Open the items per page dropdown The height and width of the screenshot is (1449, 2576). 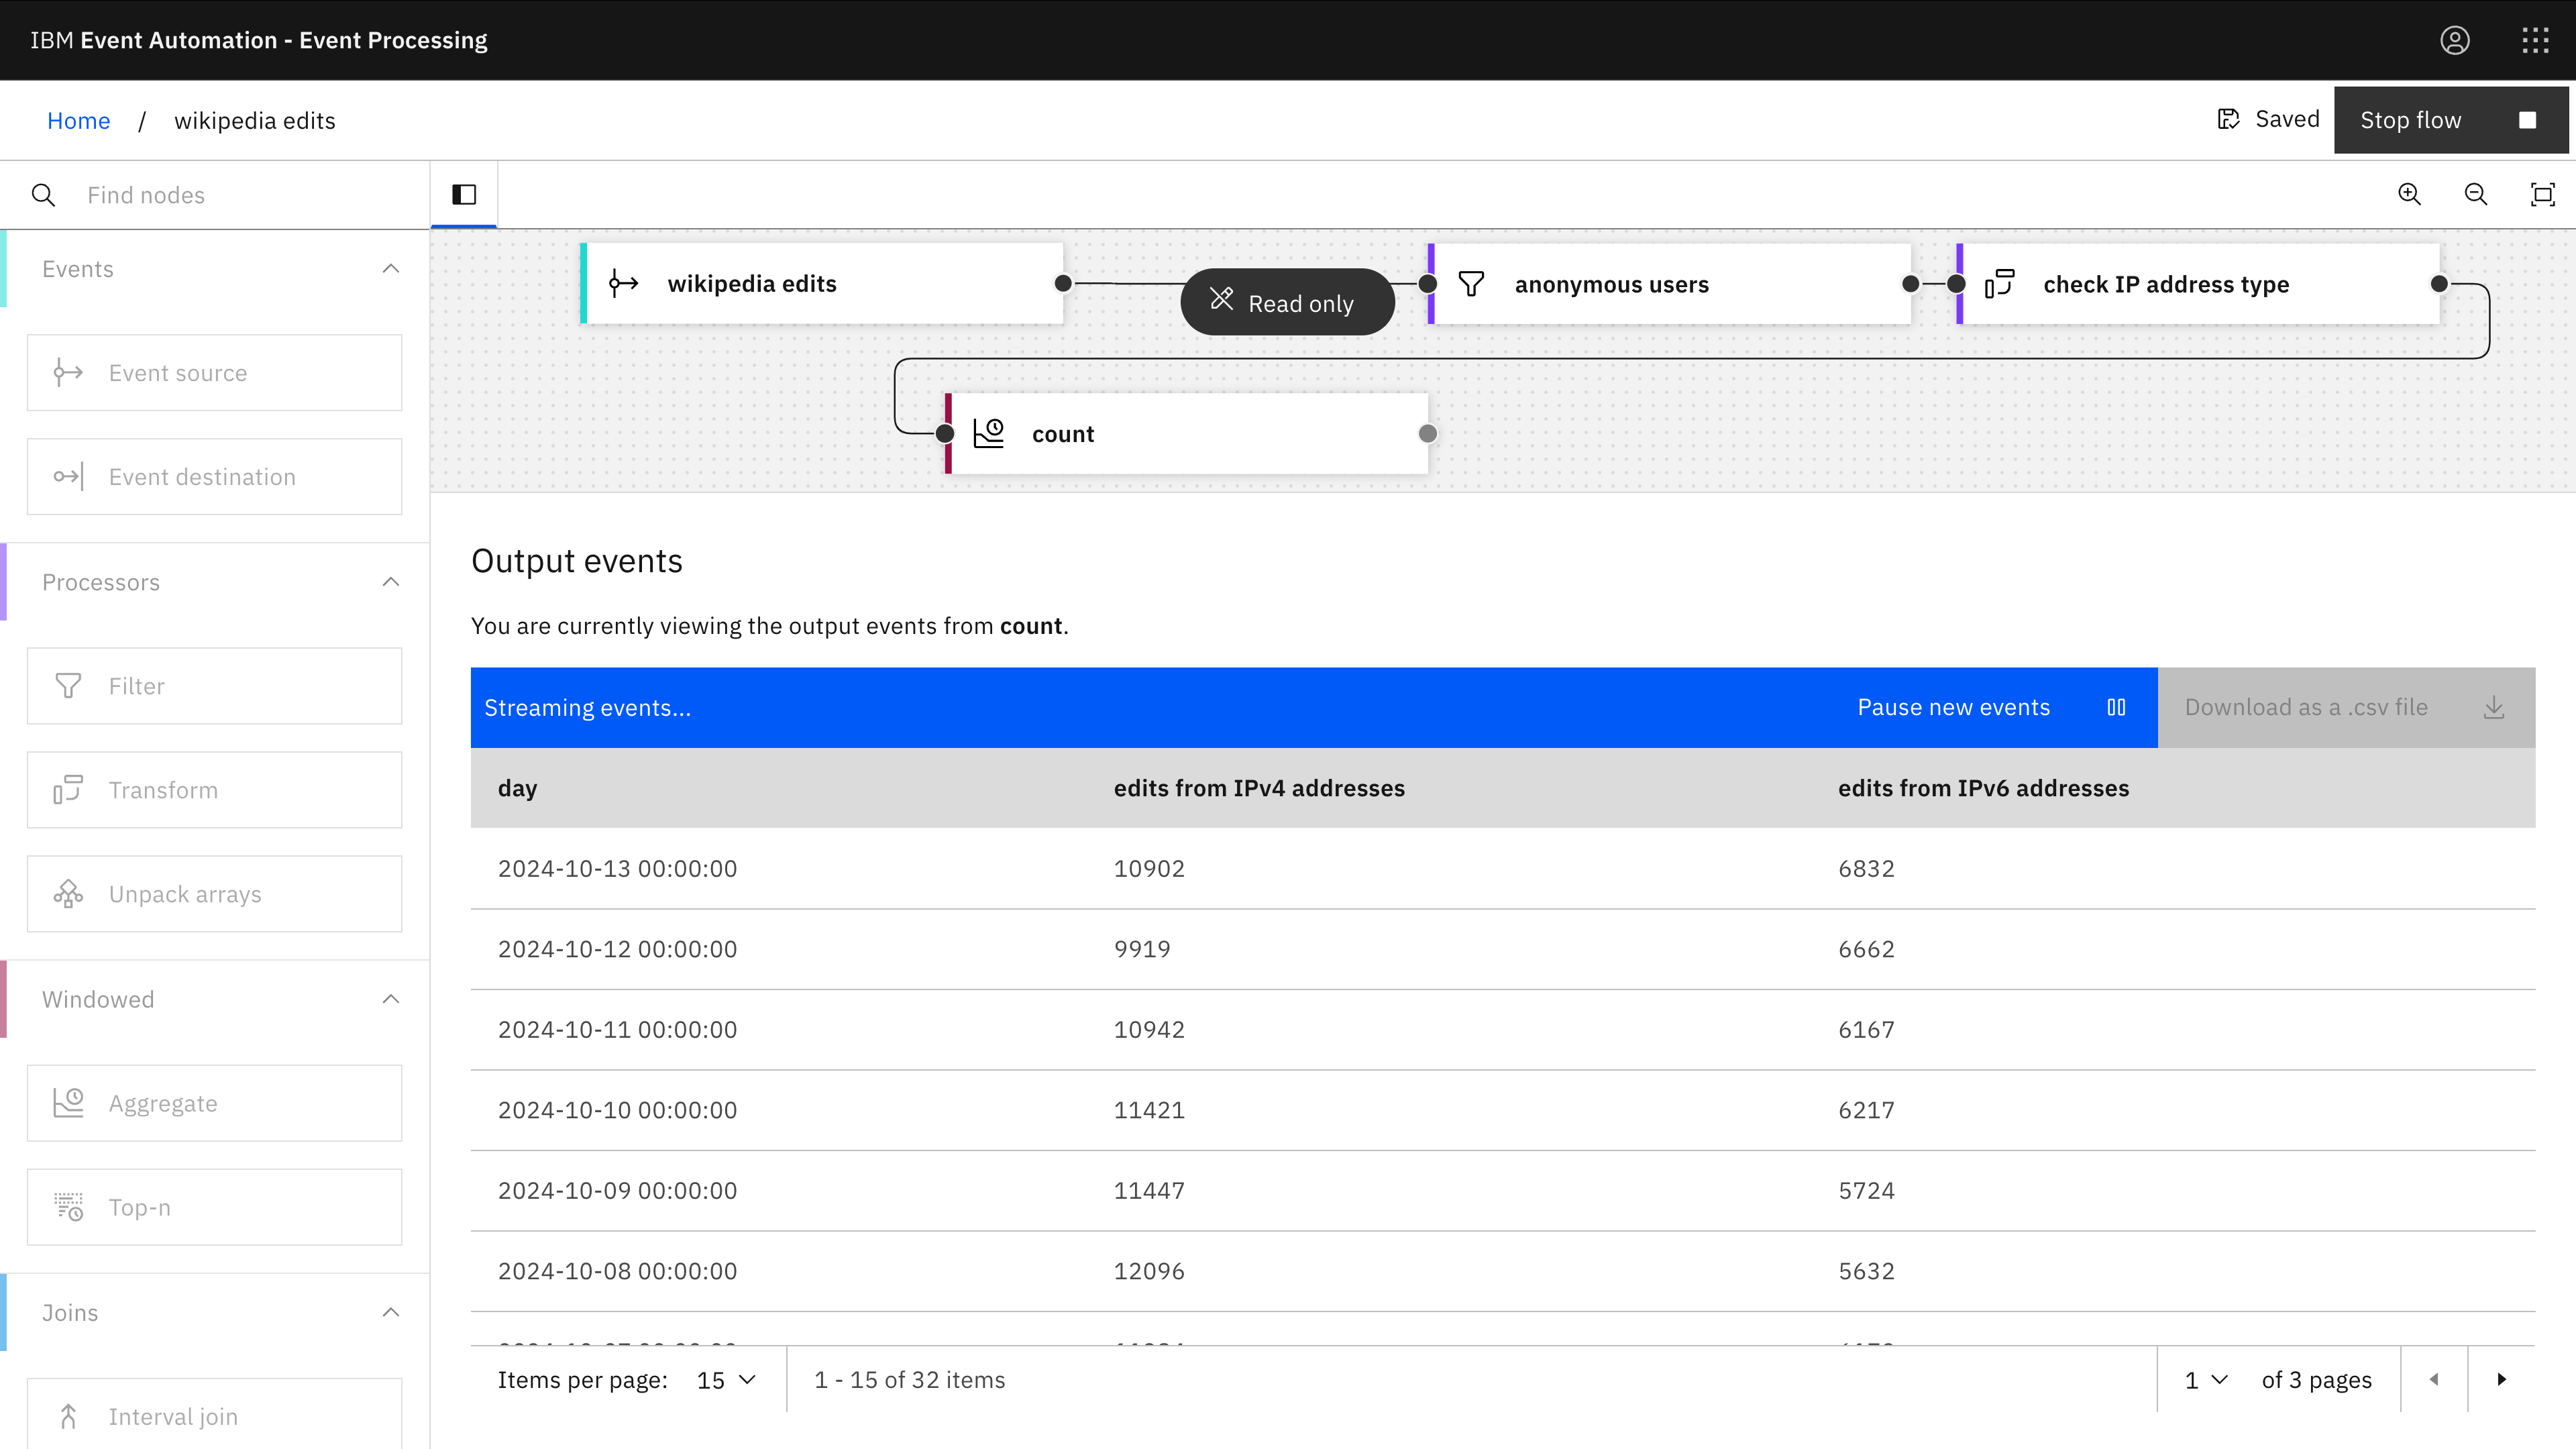726,1380
